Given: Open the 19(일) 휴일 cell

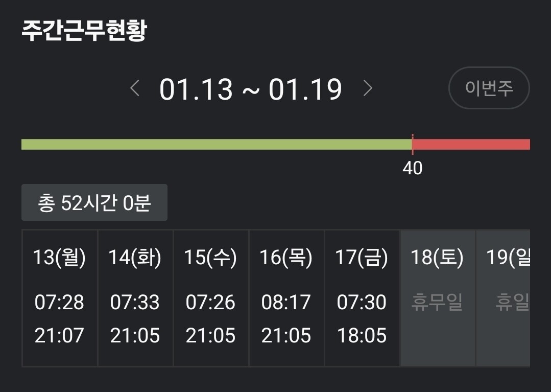Looking at the screenshot, I should pyautogui.click(x=506, y=298).
